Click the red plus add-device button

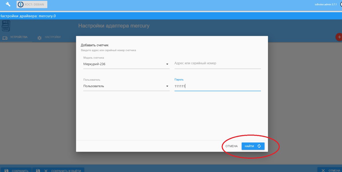[339, 37]
